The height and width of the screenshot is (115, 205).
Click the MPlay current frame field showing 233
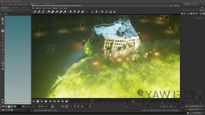71,106
